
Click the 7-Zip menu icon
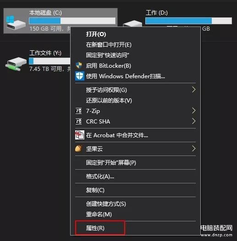pyautogui.click(x=78, y=111)
